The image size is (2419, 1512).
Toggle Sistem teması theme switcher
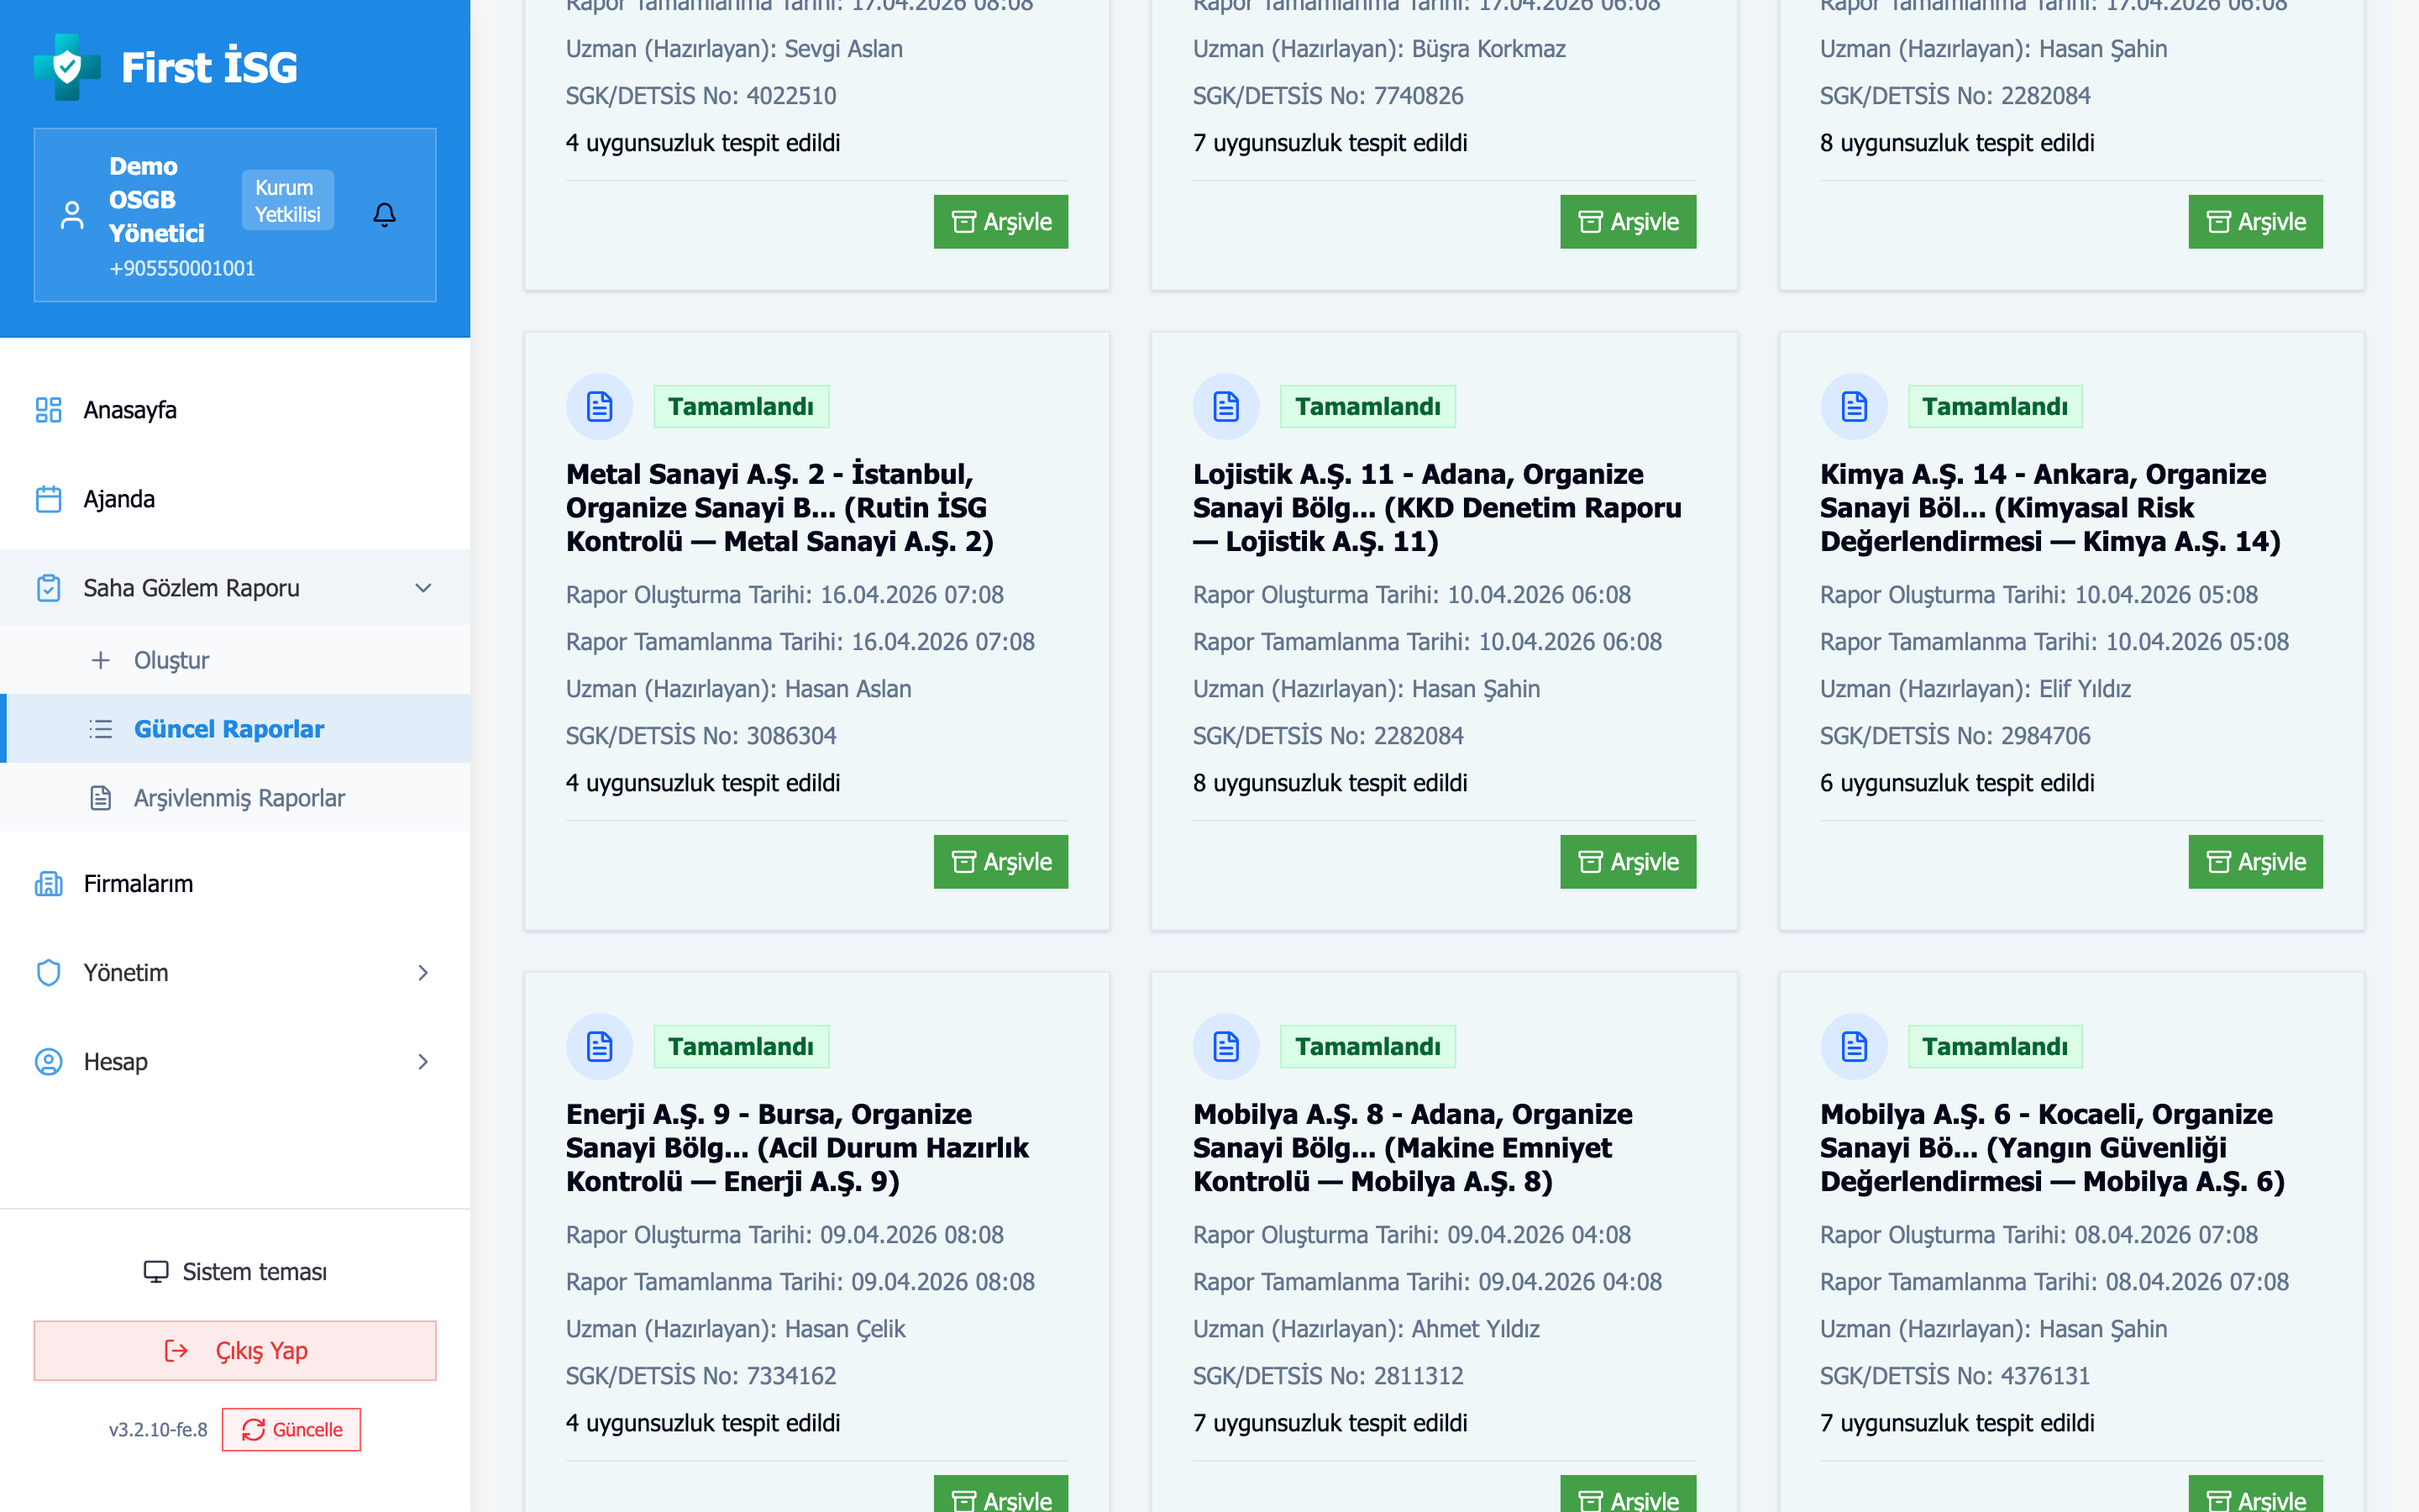(x=235, y=1272)
